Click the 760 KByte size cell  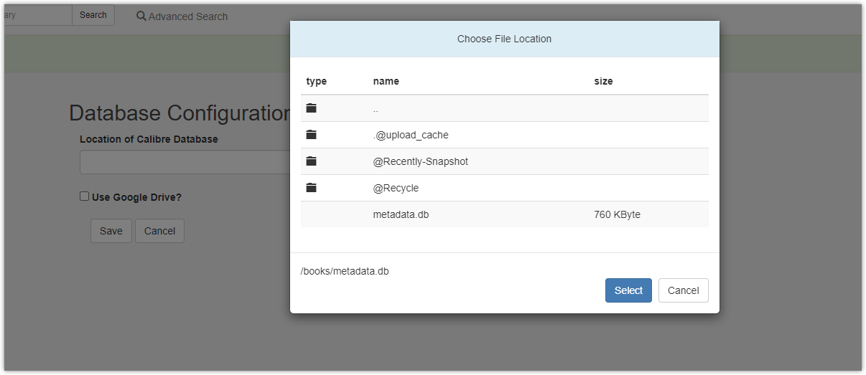click(x=617, y=214)
